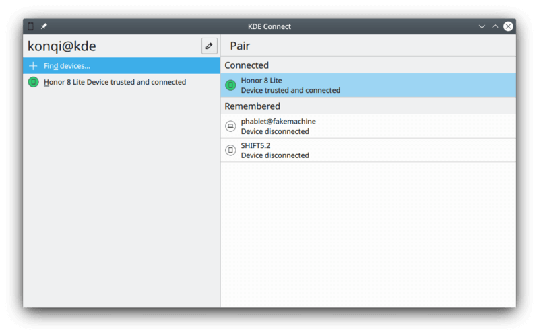Maximize window with the up chevron

coord(495,26)
